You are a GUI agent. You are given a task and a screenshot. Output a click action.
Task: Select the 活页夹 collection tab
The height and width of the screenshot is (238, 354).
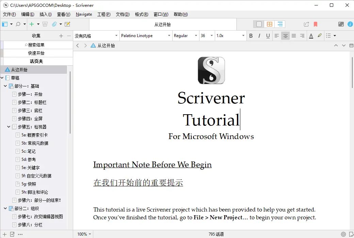pos(36,61)
